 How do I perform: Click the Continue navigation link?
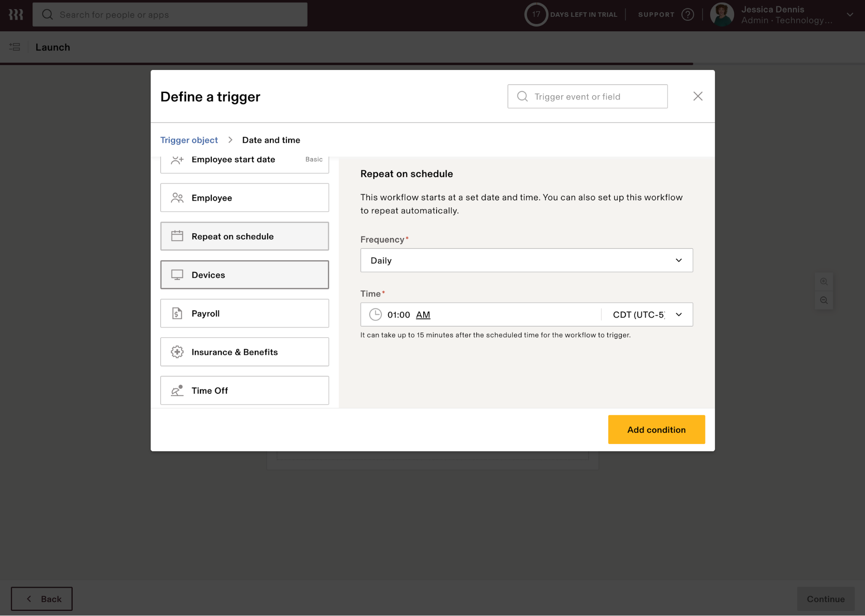coord(825,599)
